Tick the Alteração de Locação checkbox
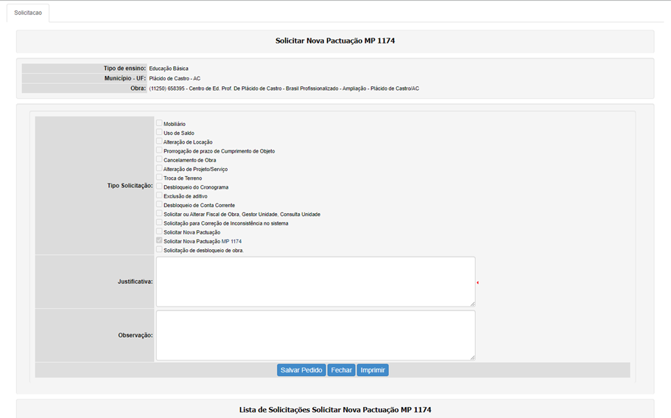Image resolution: width=671 pixels, height=418 pixels. pos(159,141)
